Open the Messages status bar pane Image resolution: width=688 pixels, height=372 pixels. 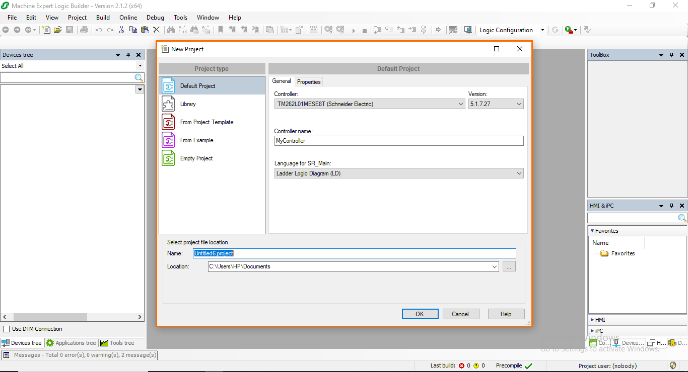pyautogui.click(x=80, y=355)
